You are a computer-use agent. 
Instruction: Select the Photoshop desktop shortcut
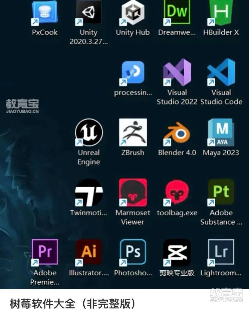(133, 252)
